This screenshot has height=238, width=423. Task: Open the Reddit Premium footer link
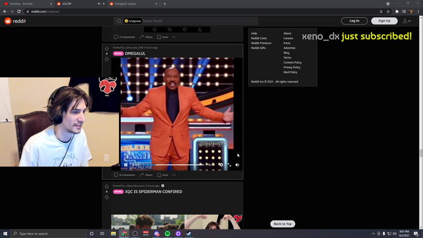tap(261, 43)
